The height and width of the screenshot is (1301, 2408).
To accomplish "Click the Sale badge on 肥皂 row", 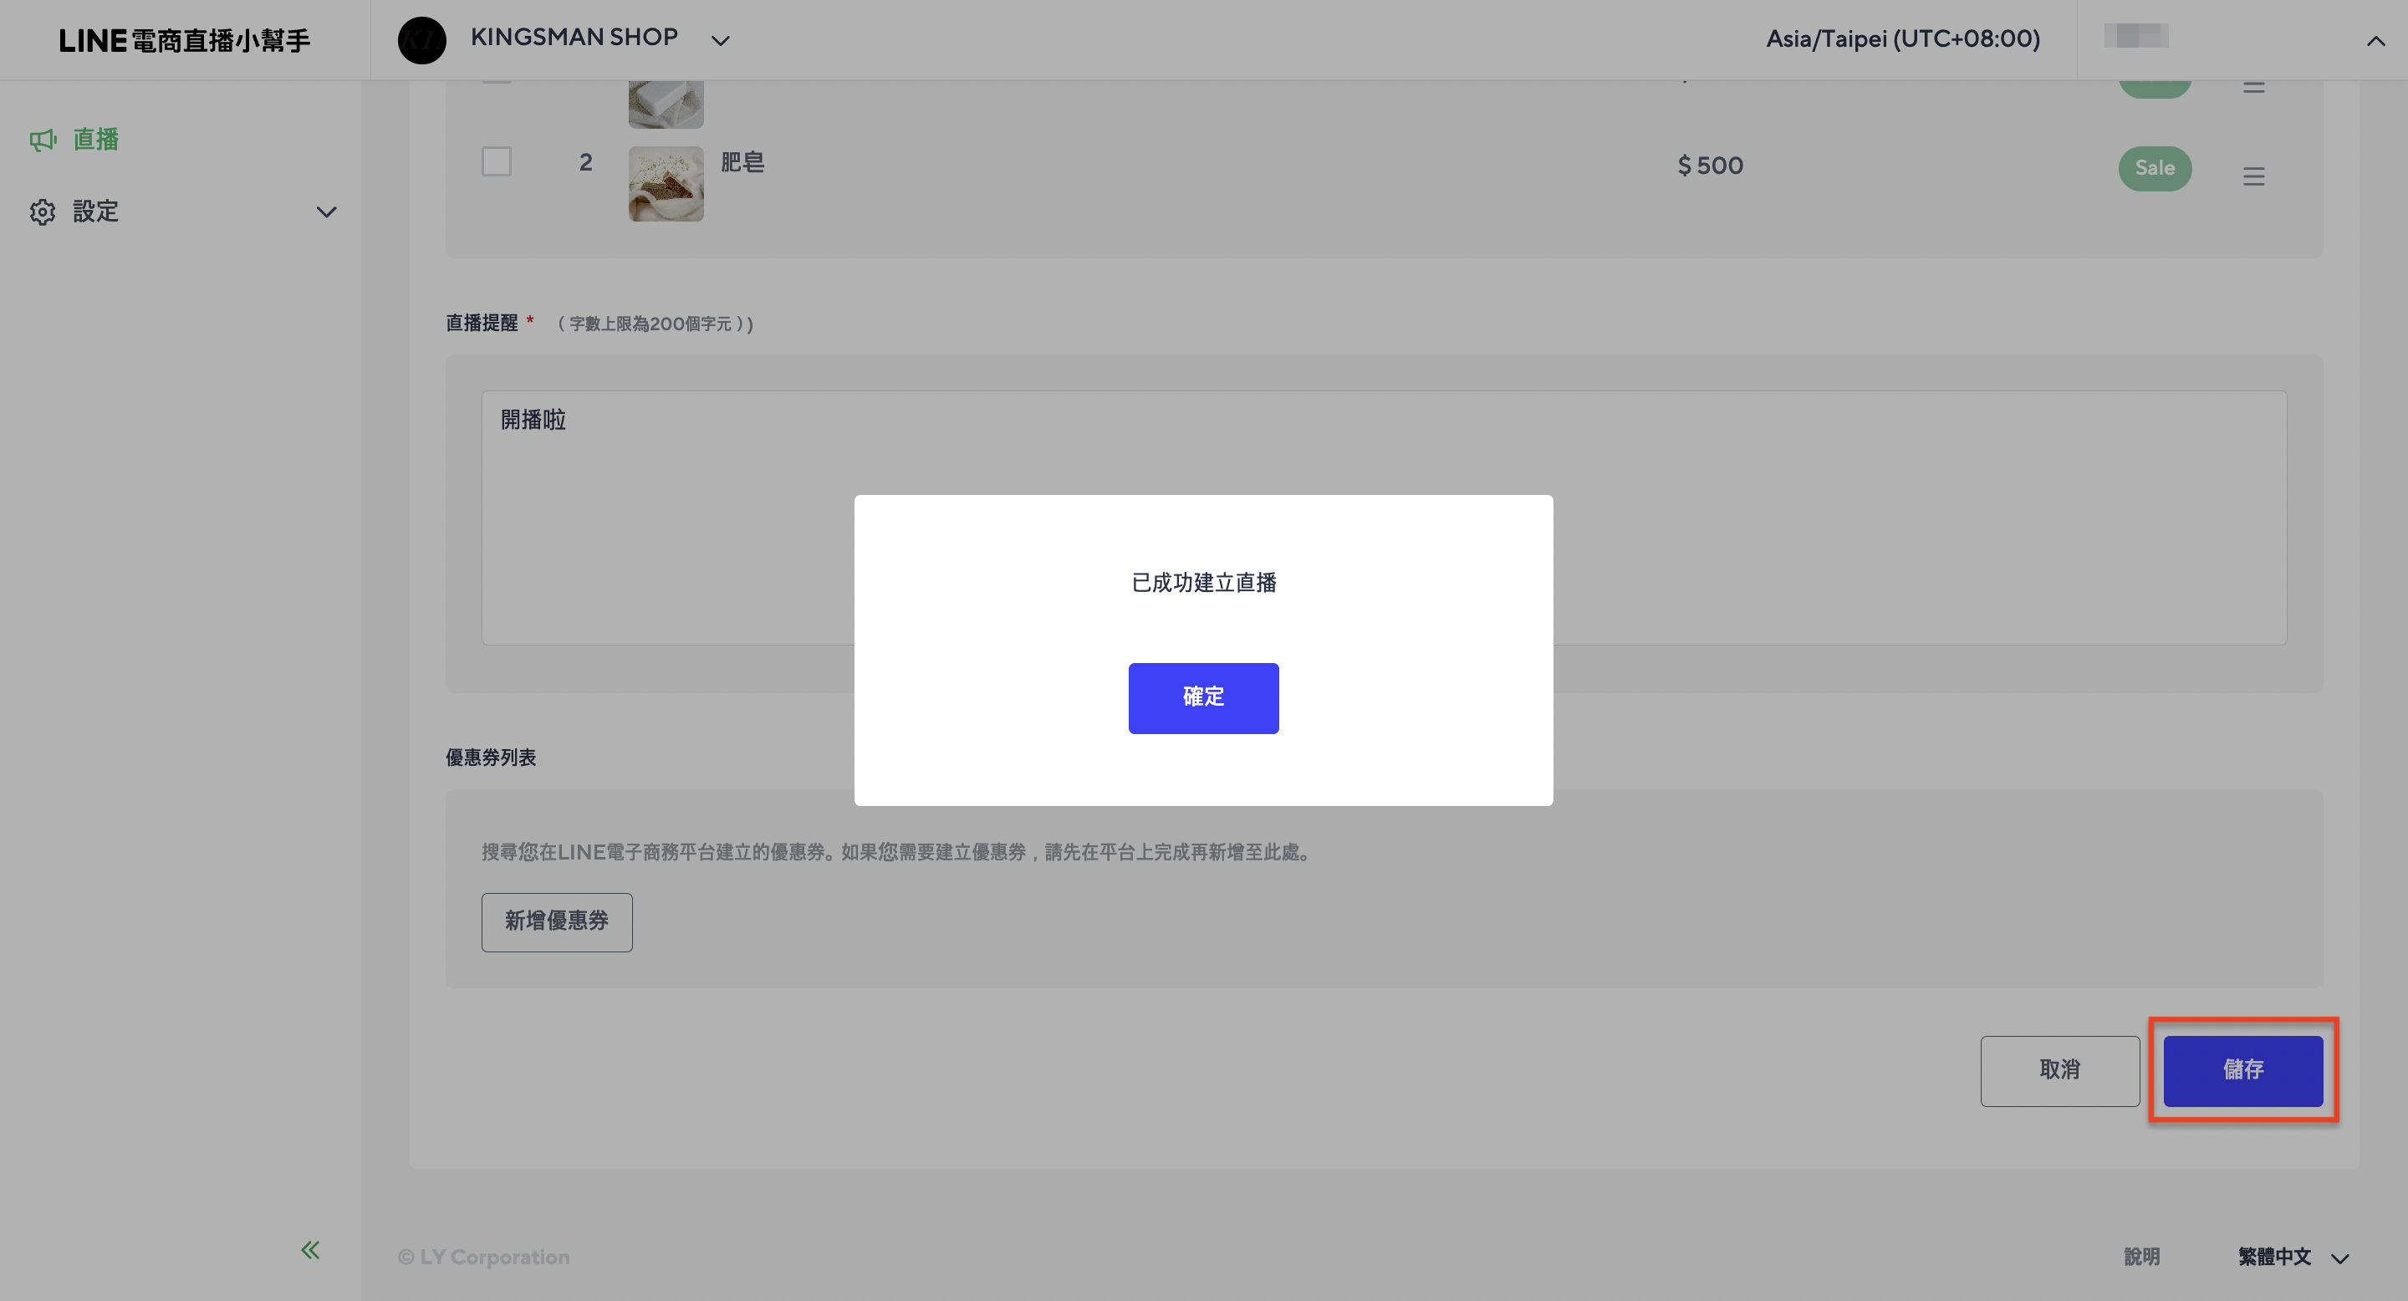I will 2154,168.
